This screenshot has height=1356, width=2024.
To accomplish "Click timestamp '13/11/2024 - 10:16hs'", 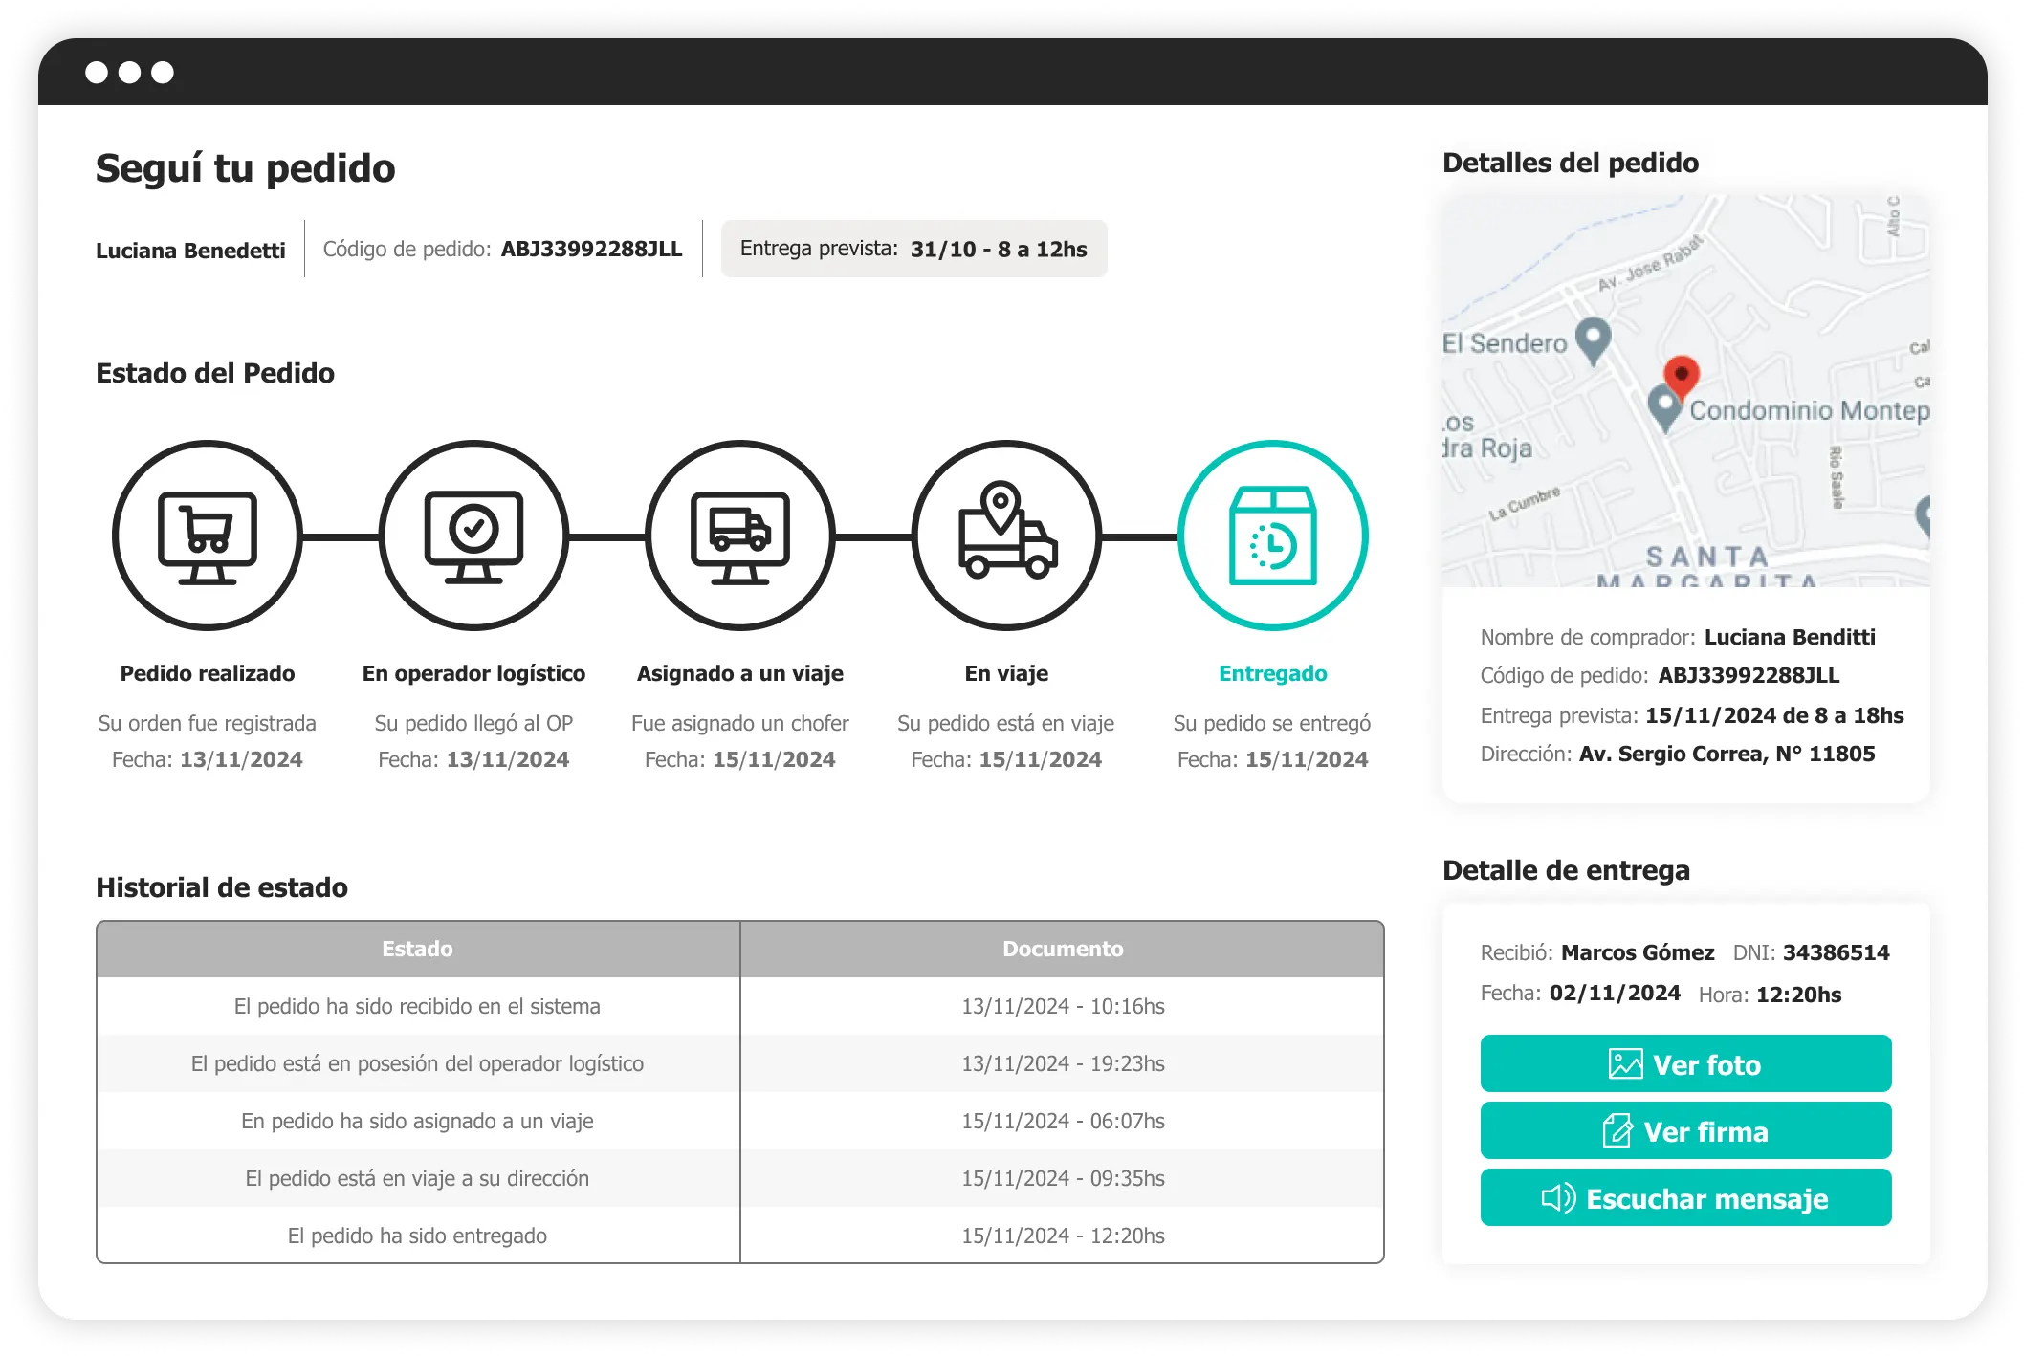I will [x=1063, y=1006].
